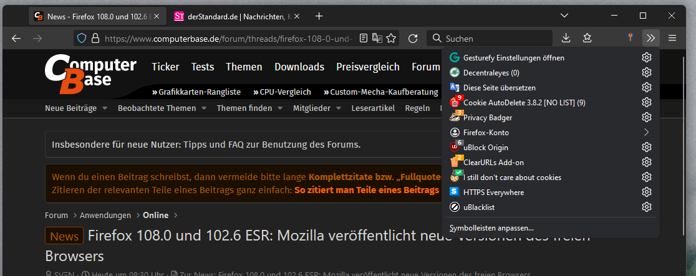The width and height of the screenshot is (696, 276).
Task: Click the padlock site info icon
Action: 95,38
